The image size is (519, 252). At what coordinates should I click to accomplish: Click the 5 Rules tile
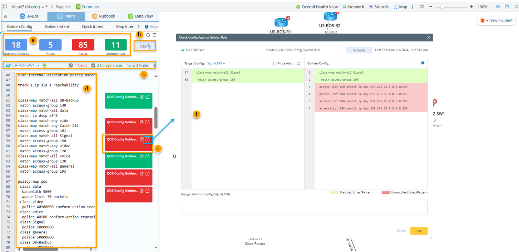[x=50, y=45]
